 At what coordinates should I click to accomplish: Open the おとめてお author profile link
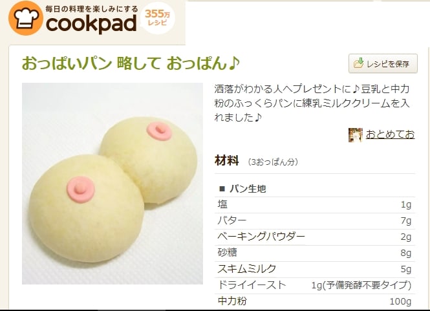pyautogui.click(x=391, y=134)
